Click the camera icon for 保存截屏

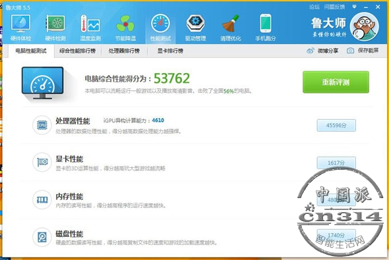tap(350, 51)
